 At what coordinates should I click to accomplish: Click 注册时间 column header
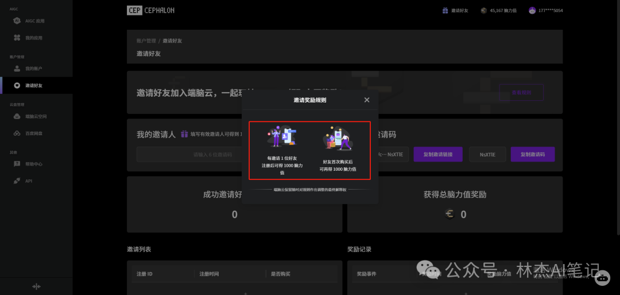coord(209,274)
